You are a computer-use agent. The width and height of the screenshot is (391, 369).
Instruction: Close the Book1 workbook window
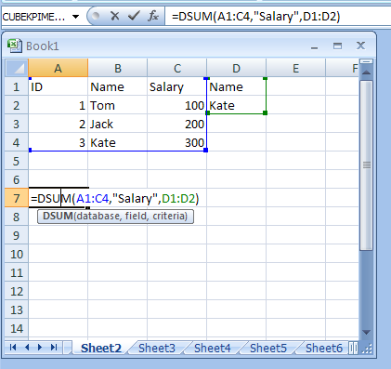pyautogui.click(x=360, y=46)
